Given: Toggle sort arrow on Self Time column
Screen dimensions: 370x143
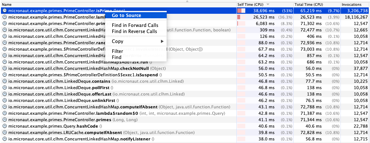Looking at the screenshot, I should (x=268, y=4).
